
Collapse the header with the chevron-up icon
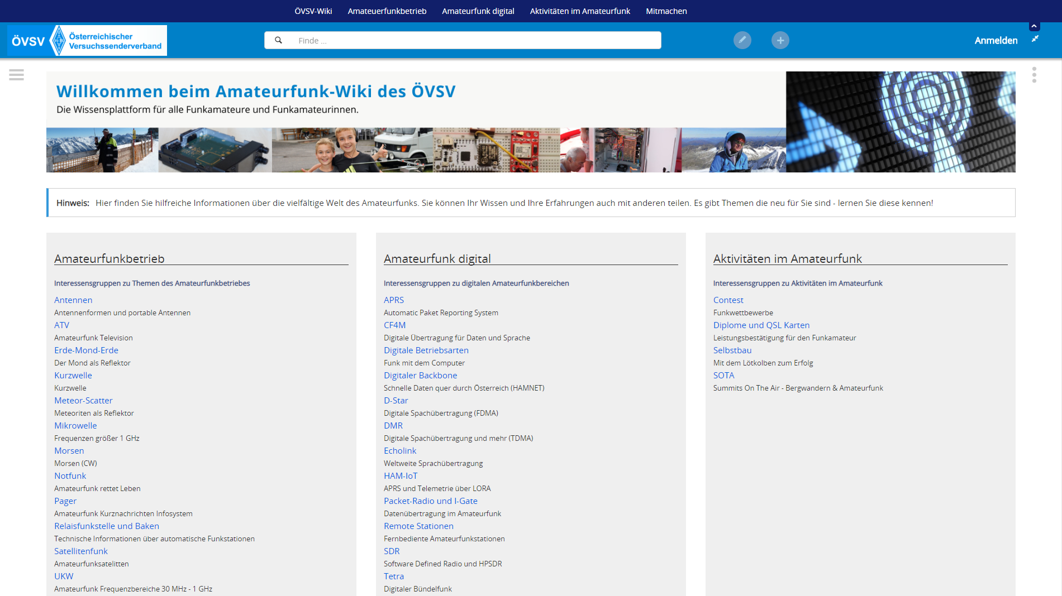click(1034, 26)
